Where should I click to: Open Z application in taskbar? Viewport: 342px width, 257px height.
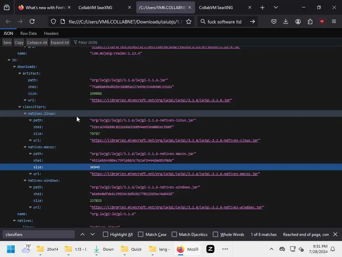pyautogui.click(x=210, y=249)
